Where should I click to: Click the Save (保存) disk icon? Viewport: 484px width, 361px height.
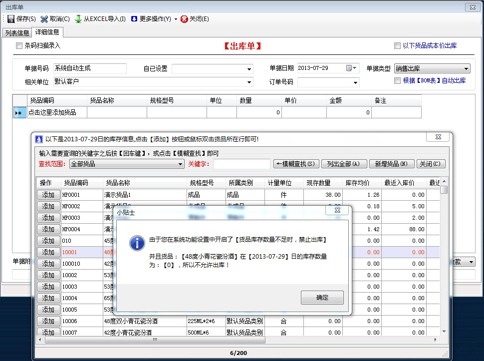pyautogui.click(x=12, y=18)
